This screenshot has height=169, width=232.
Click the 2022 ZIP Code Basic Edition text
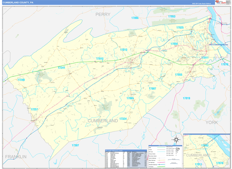pos(201,3)
